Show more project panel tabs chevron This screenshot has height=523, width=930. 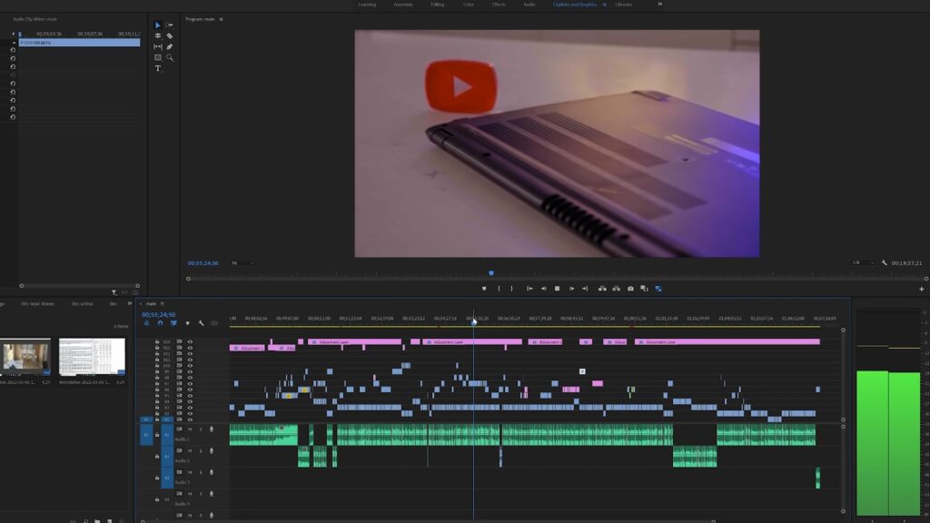coord(130,303)
